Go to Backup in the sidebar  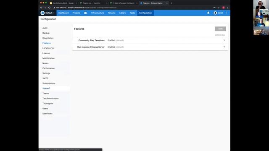46,33
